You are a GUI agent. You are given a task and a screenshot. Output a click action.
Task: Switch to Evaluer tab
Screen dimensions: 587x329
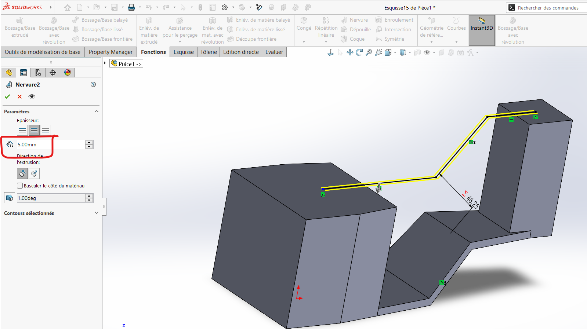point(274,52)
